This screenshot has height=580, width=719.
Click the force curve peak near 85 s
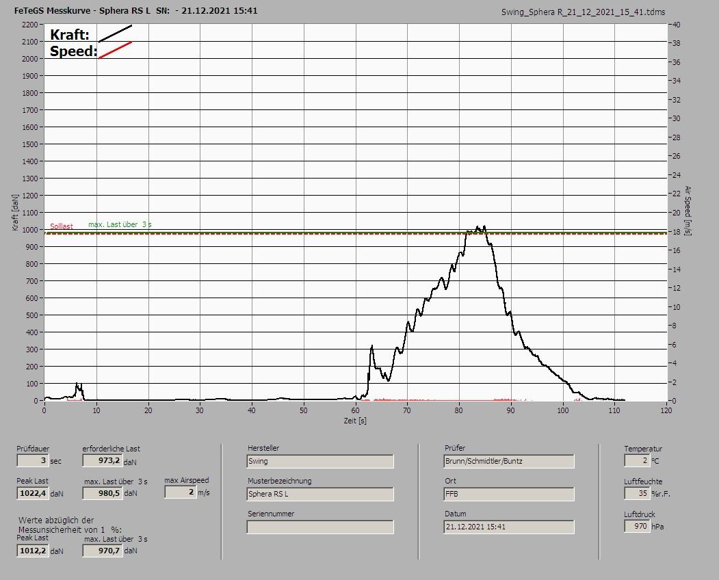coord(484,226)
